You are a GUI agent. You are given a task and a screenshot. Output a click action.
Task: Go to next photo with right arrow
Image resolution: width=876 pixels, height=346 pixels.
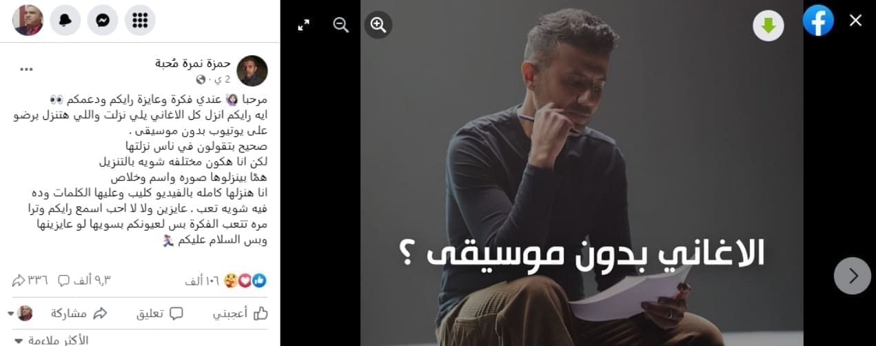(x=853, y=276)
